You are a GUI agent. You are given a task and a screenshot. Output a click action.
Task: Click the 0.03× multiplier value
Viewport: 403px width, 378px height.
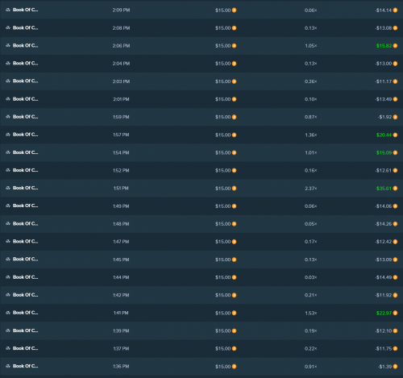311,277
